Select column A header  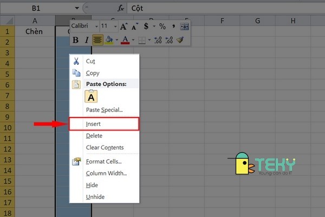coord(35,21)
